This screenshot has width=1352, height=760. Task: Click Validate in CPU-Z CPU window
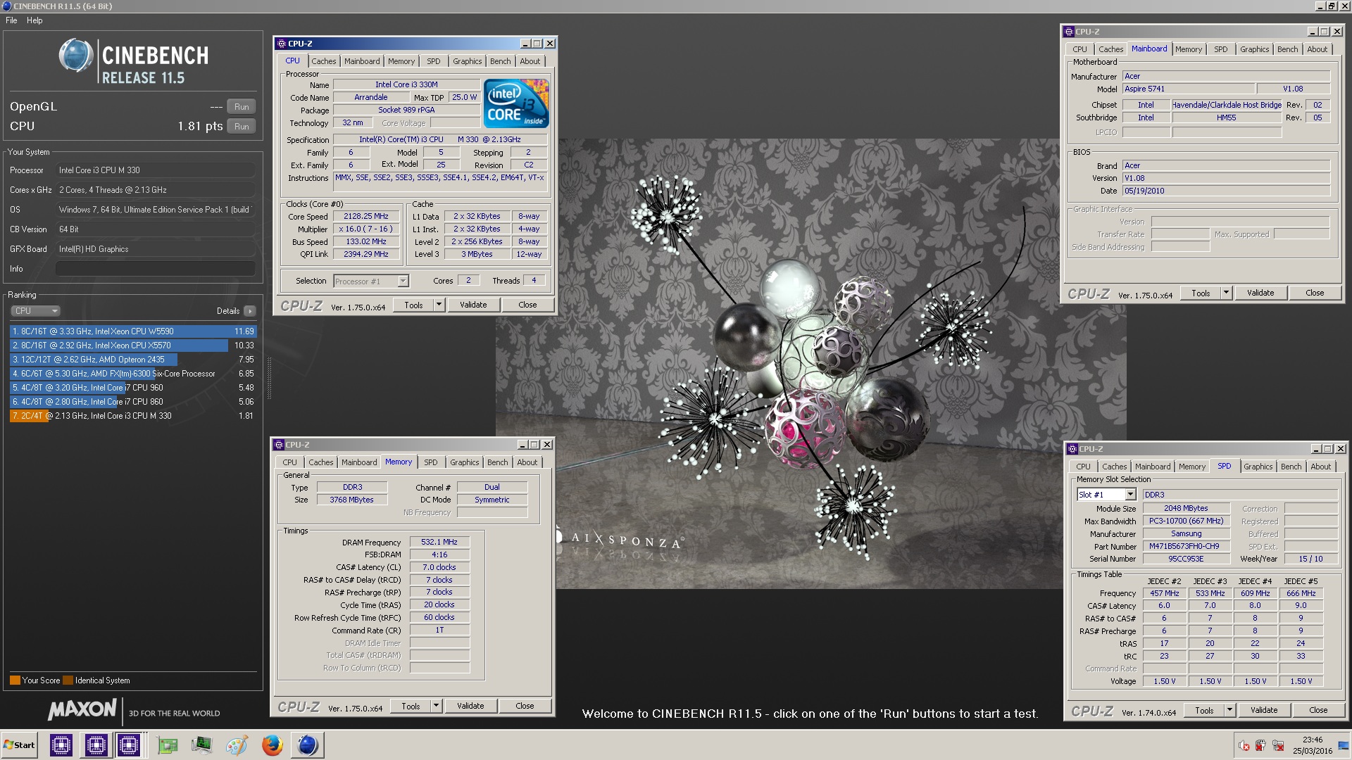(473, 305)
